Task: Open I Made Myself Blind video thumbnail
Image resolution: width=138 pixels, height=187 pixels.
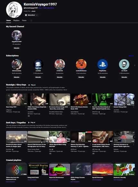Action: point(60,137)
